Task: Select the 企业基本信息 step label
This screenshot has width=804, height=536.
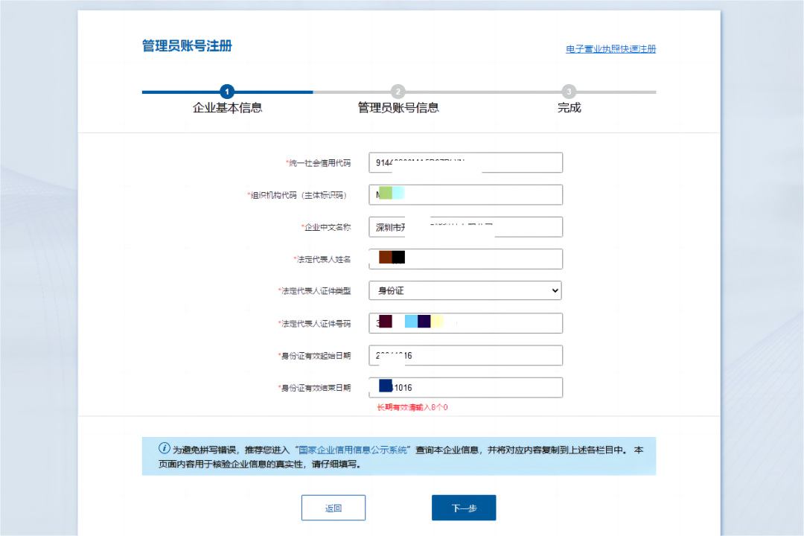Action: click(227, 107)
